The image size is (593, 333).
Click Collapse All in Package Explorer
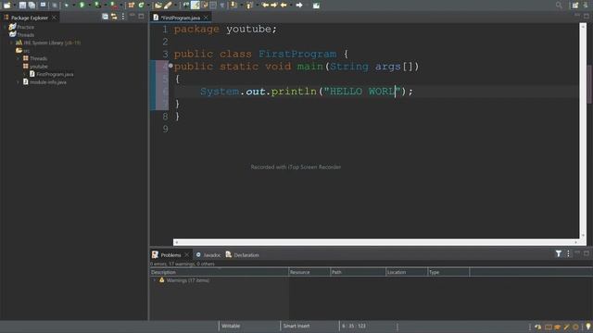point(105,17)
